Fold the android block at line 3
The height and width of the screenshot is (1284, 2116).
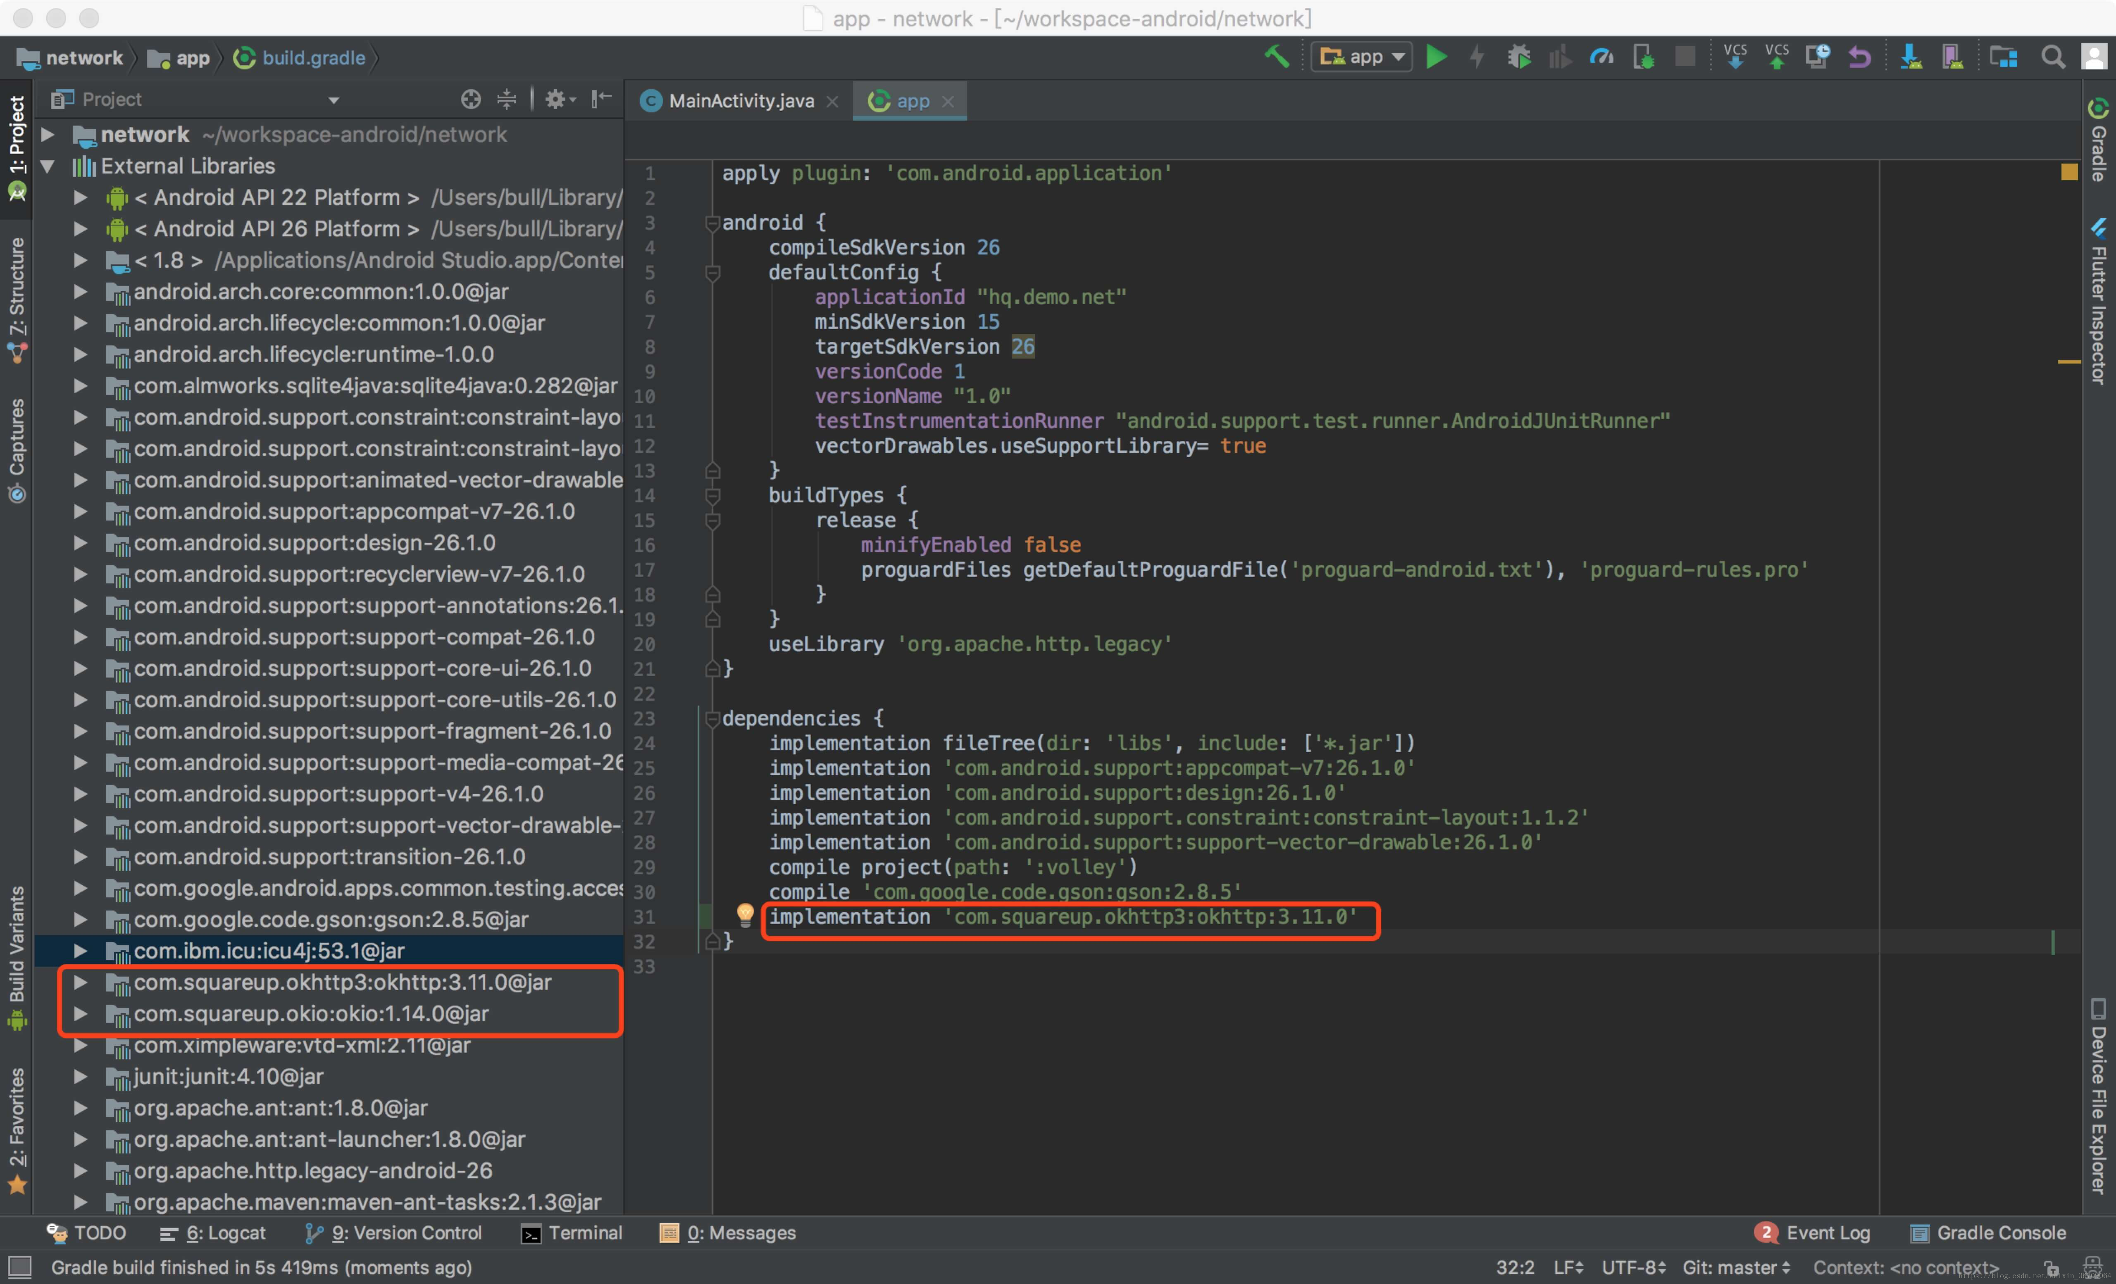712,223
